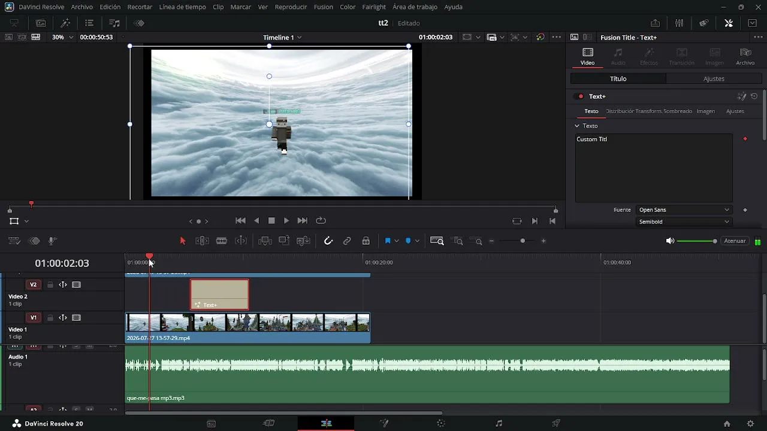Click the blue Flag icon
767x431 pixels.
[x=388, y=241]
